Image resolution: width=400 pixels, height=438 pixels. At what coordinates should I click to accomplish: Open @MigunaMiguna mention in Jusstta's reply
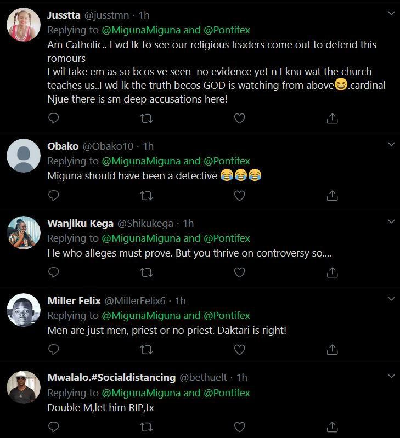(x=142, y=29)
